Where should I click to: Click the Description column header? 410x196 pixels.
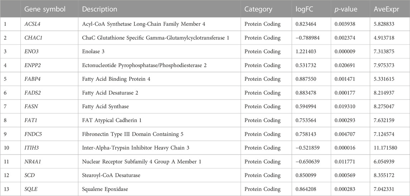[100, 9]
